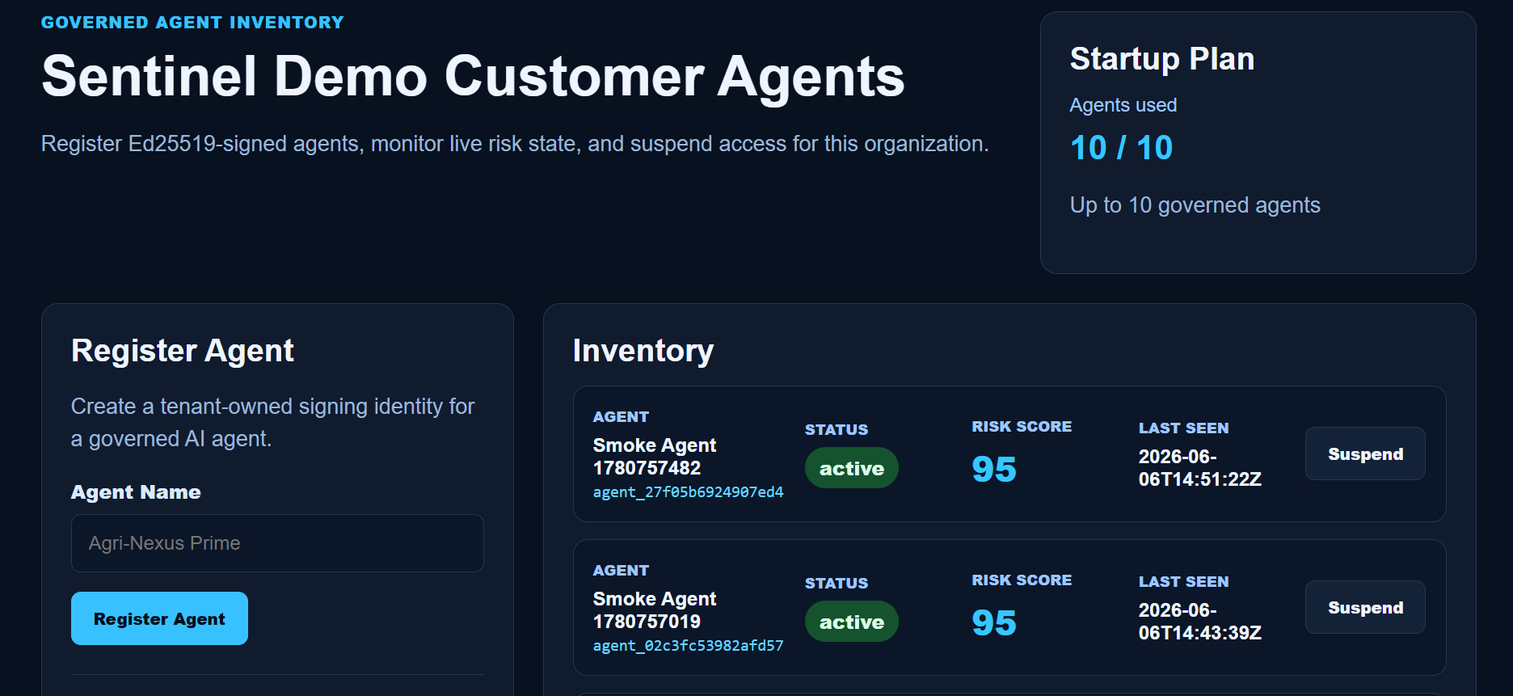The image size is (1513, 696).
Task: Click risk score 95 of agent 1780757482
Action: tap(994, 470)
